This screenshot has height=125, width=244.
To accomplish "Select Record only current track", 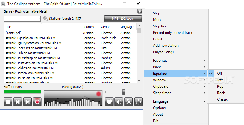I will pyautogui.click(x=176, y=33).
